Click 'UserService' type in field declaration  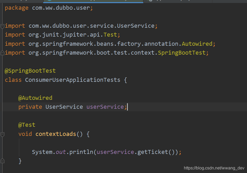(64, 107)
